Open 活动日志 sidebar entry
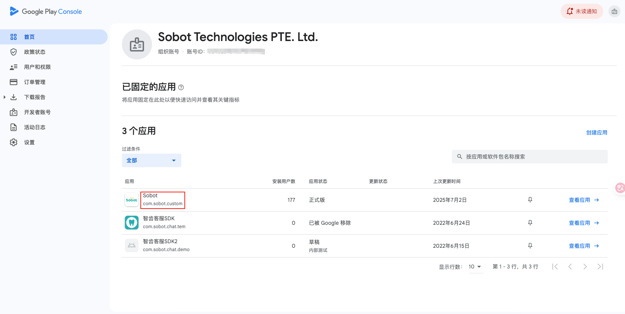This screenshot has width=625, height=314. point(54,127)
